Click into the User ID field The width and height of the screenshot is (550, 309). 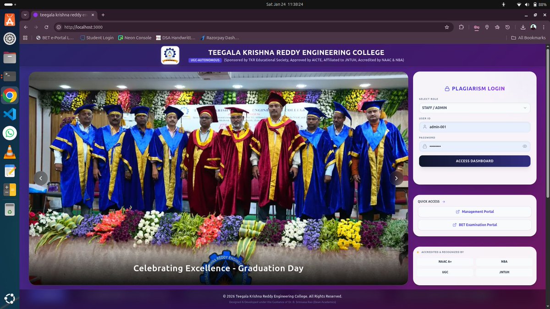pyautogui.click(x=474, y=127)
